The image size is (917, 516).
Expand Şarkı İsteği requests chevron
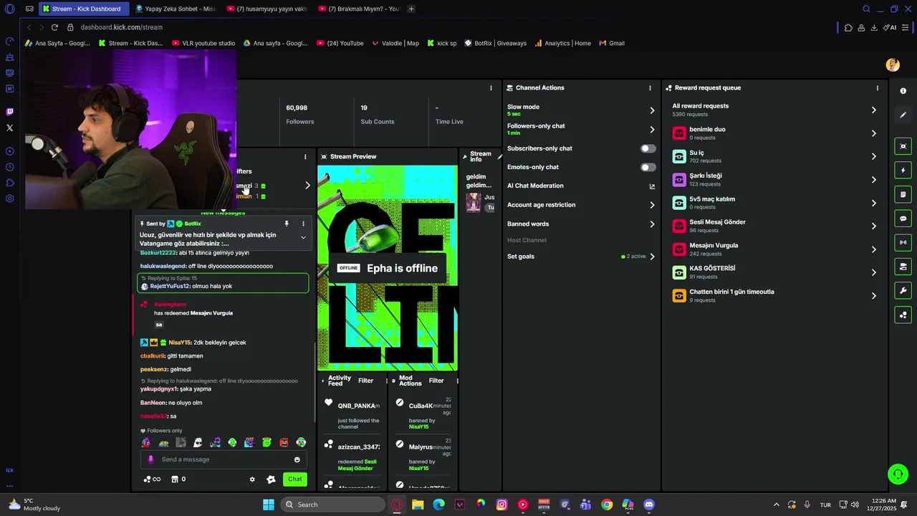click(x=873, y=180)
